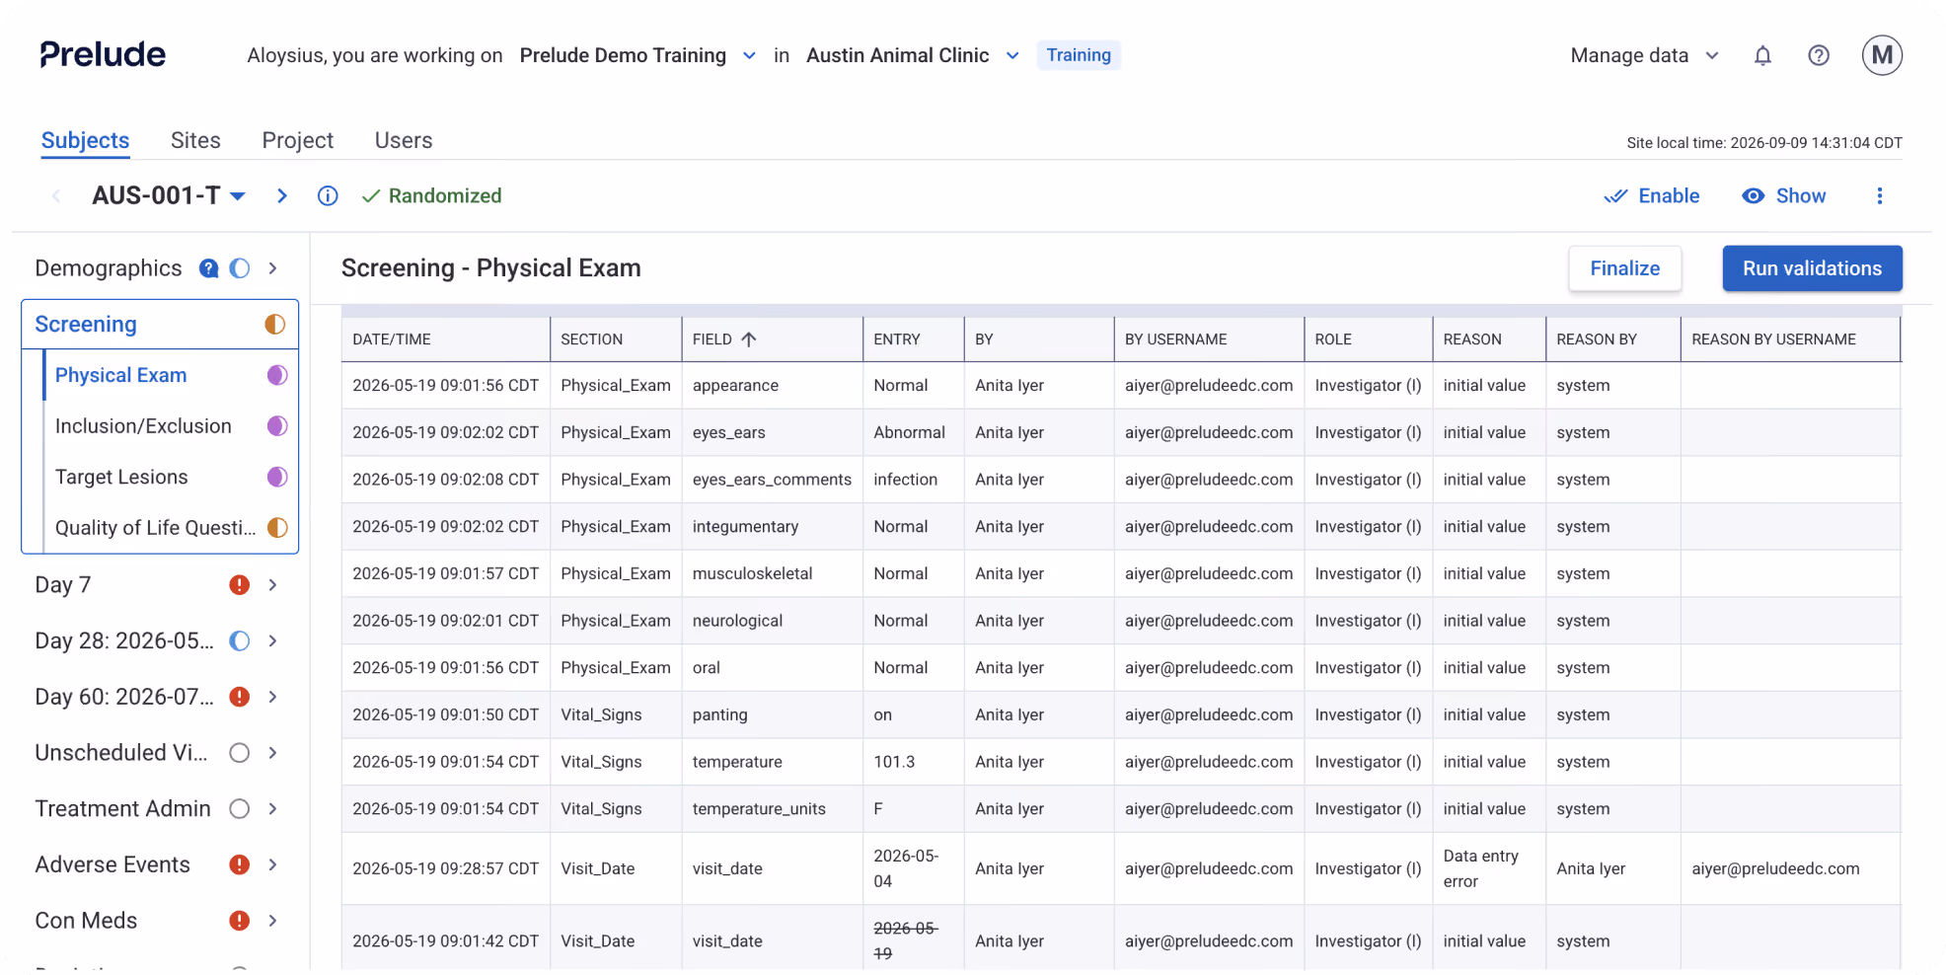Open the help question mark icon
This screenshot has width=1946, height=975.
point(1819,55)
